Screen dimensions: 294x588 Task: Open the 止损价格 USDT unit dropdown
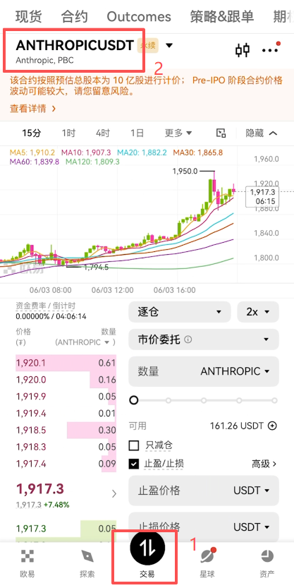point(252,527)
